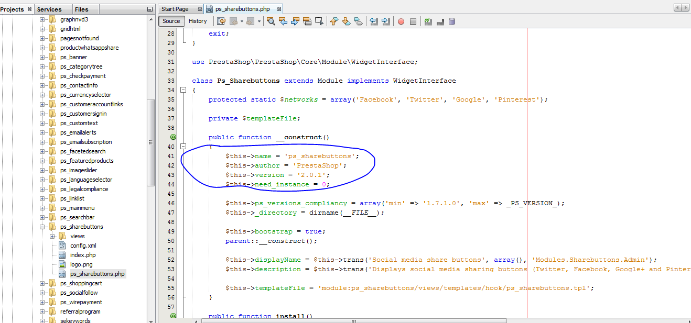
Task: Click override glyph on line 39
Action: click(x=173, y=137)
